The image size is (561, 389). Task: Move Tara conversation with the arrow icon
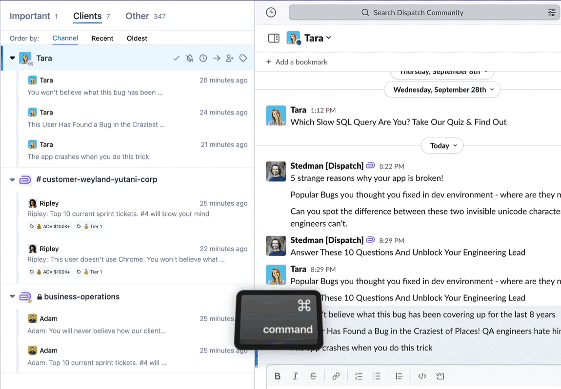217,58
